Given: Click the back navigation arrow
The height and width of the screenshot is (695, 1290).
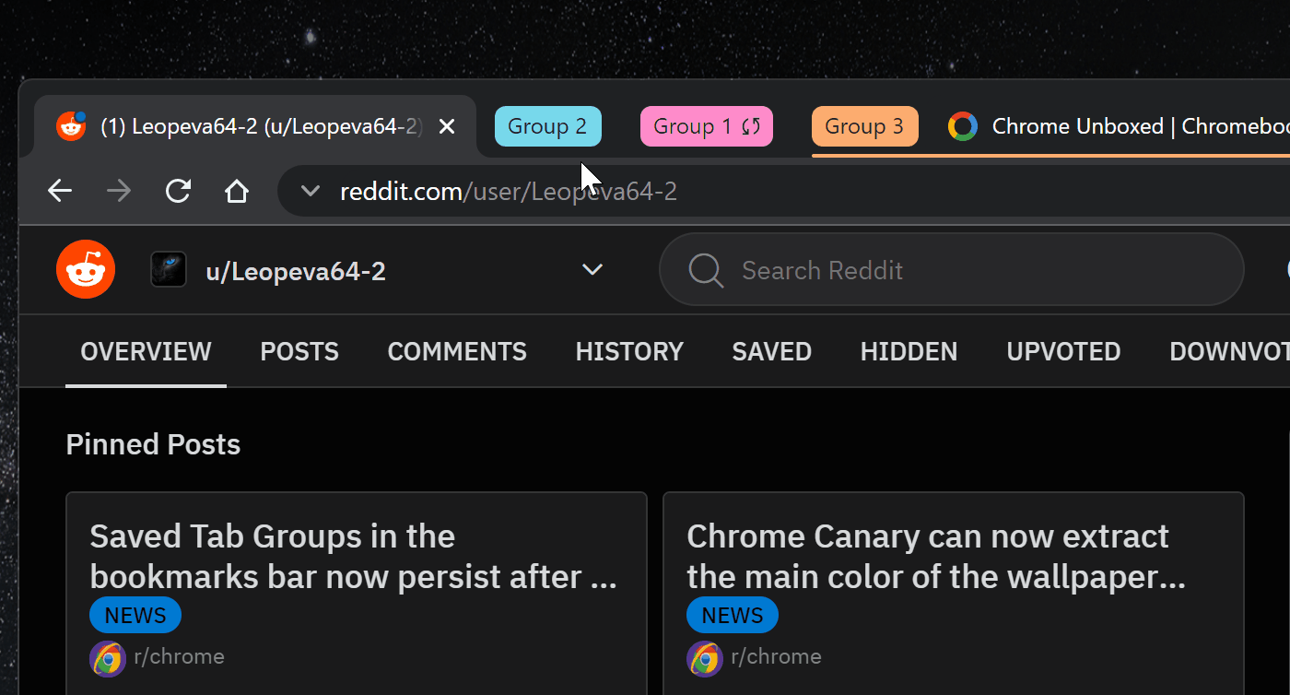Looking at the screenshot, I should (x=59, y=191).
